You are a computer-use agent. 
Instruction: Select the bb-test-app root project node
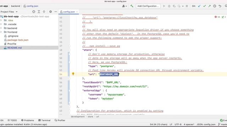(x=11, y=17)
